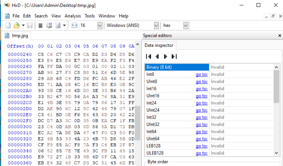The height and width of the screenshot is (166, 283).
Task: Jump to first byte in Data inspector
Action: click(148, 57)
